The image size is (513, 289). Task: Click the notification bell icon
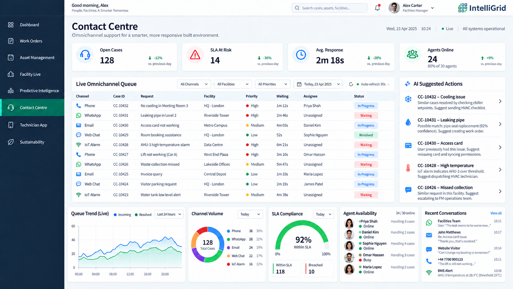pyautogui.click(x=377, y=8)
